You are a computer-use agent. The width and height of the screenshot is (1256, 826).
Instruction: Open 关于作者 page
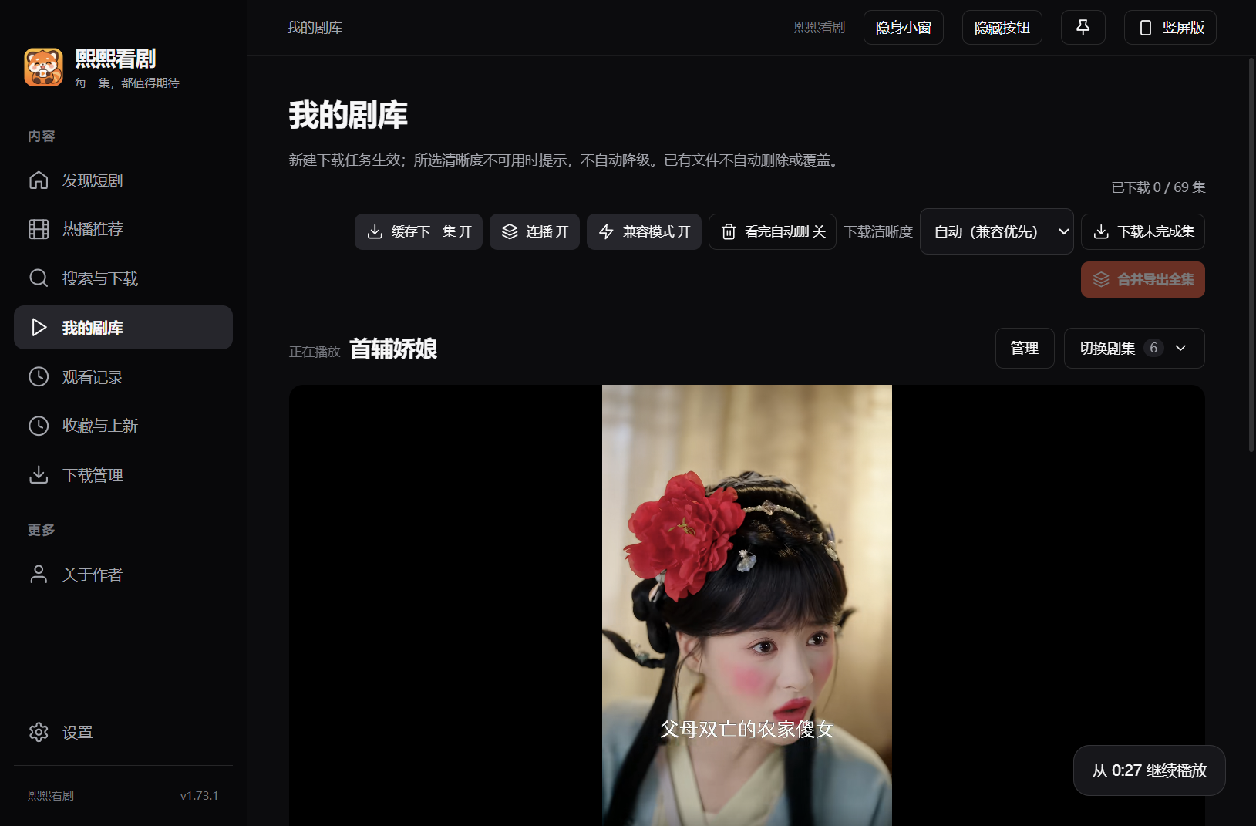point(123,575)
